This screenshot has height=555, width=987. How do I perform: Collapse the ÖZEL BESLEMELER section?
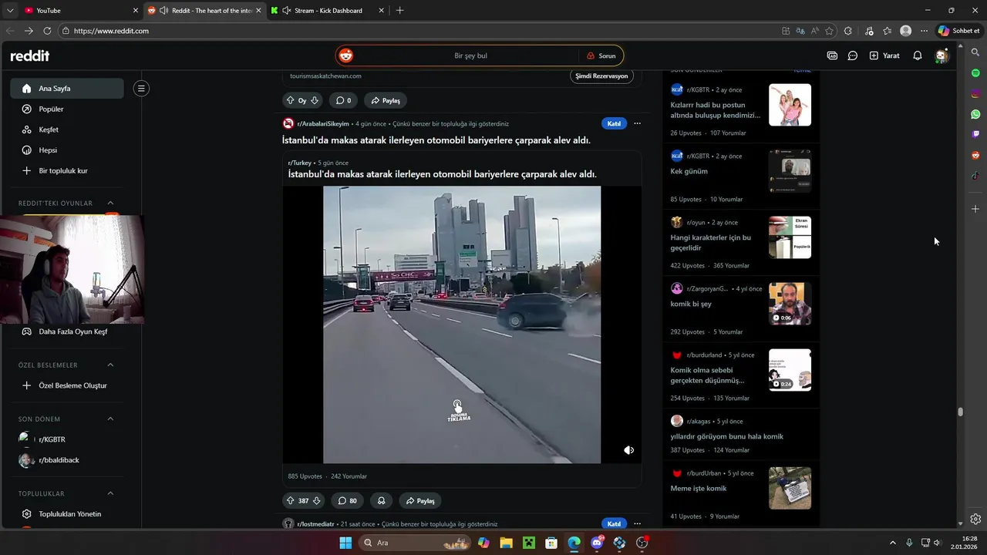click(x=110, y=365)
